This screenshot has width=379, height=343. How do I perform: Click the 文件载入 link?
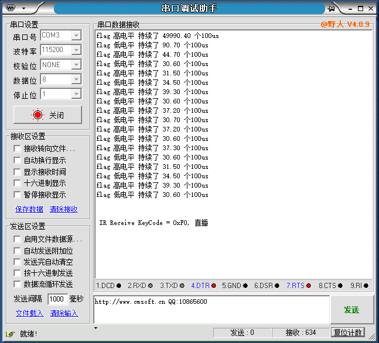tap(29, 313)
